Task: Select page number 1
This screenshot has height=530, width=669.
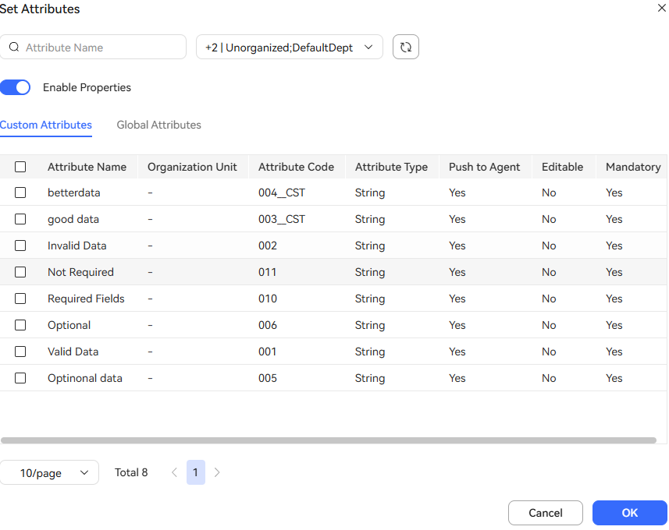Action: point(195,472)
